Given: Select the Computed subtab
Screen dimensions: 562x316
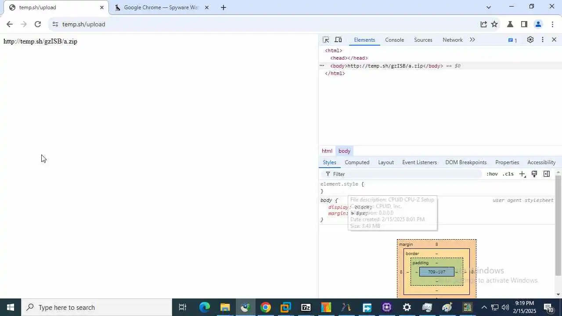Looking at the screenshot, I should pyautogui.click(x=357, y=162).
